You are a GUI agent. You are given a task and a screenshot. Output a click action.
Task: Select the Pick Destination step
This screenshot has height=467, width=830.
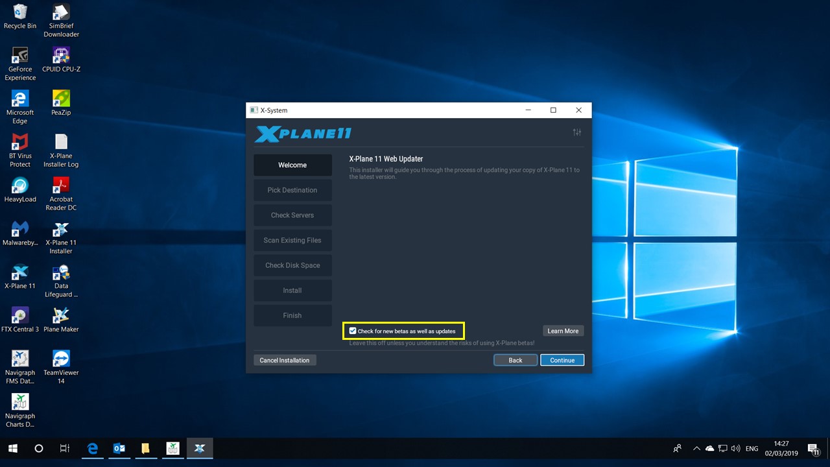(292, 190)
